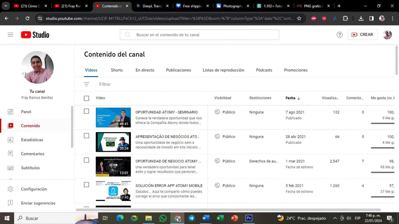399x224 pixels.
Task: Check the box for OPORTUNIDAD ATOMY - SEMINARIO
Action: pos(86,111)
